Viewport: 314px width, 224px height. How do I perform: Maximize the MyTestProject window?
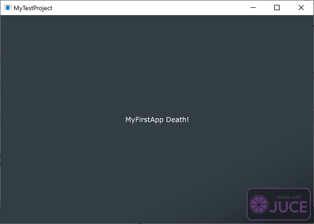click(277, 8)
